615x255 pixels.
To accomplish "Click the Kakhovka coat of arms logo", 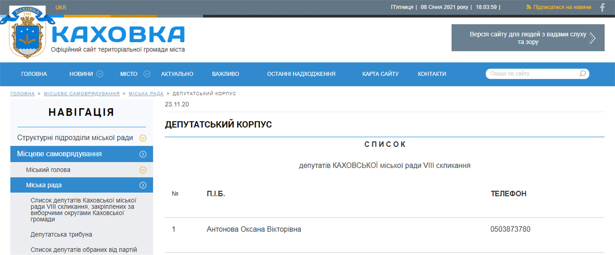I will pos(28,32).
